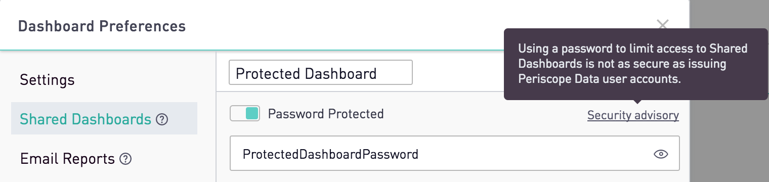Open help icon beside Email Reports
The height and width of the screenshot is (182, 769).
click(125, 159)
